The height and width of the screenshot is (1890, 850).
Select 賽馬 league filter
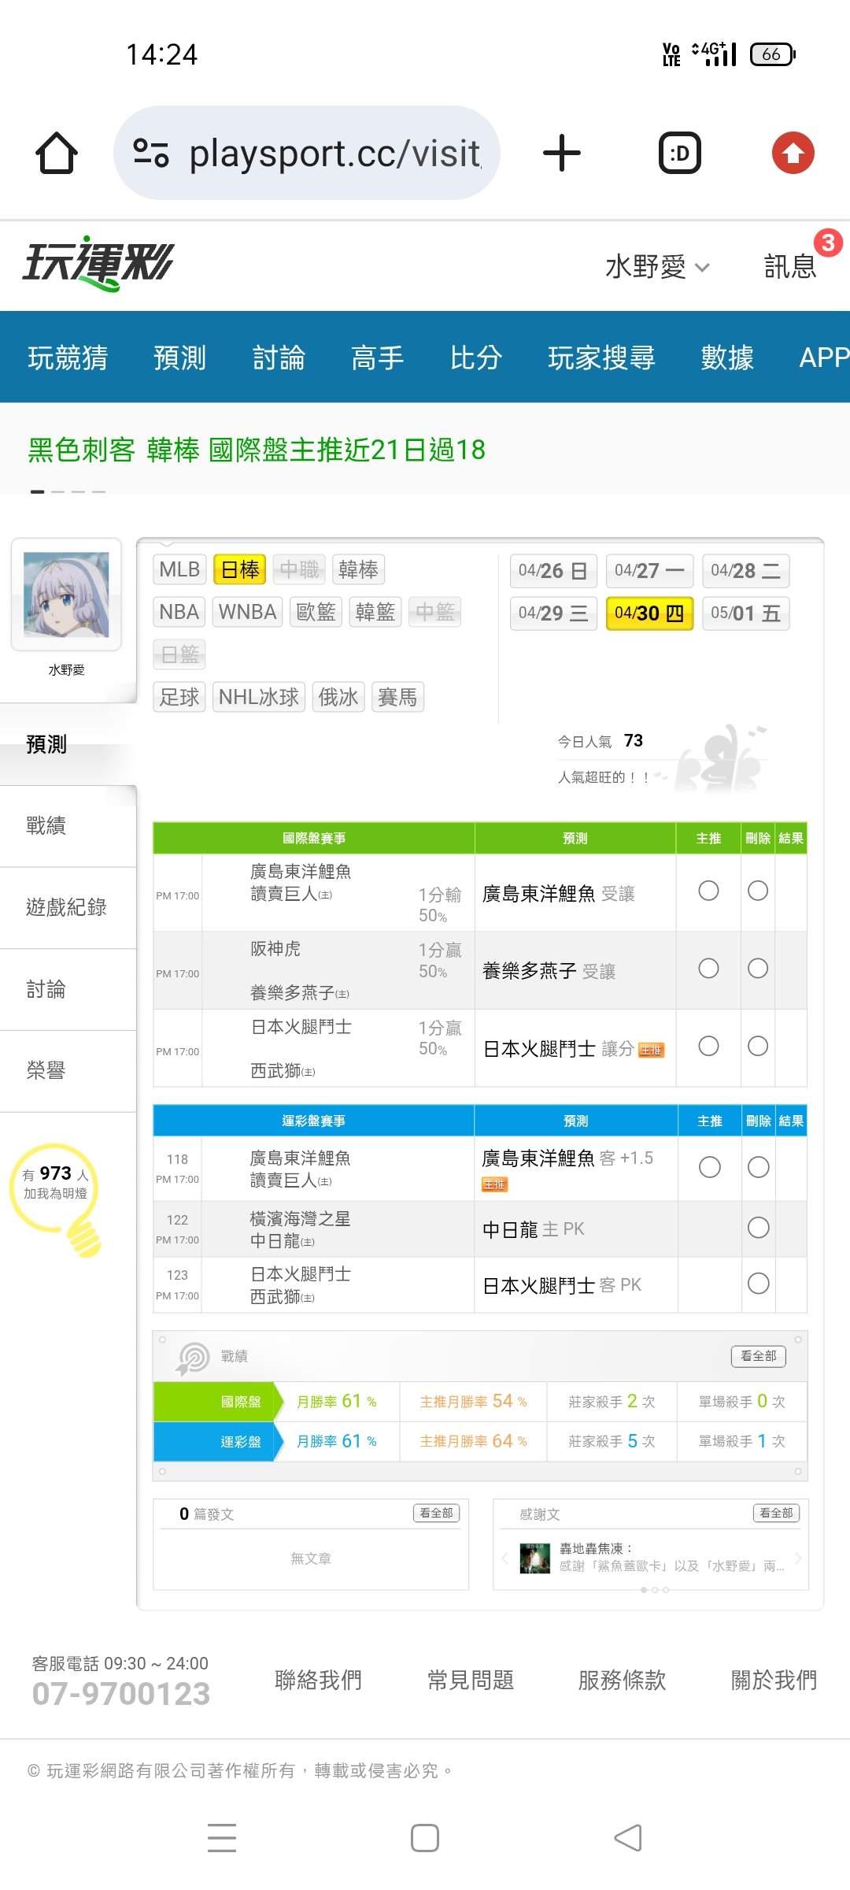pos(397,697)
